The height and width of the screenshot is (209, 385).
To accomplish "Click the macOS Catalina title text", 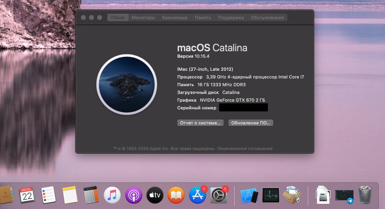I will (x=212, y=48).
